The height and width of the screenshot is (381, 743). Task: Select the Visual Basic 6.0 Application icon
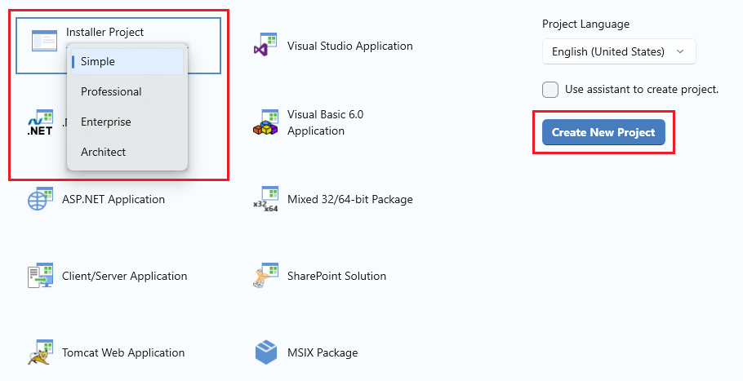coord(265,122)
